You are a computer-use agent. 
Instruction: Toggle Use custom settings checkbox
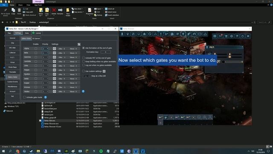click(84, 71)
